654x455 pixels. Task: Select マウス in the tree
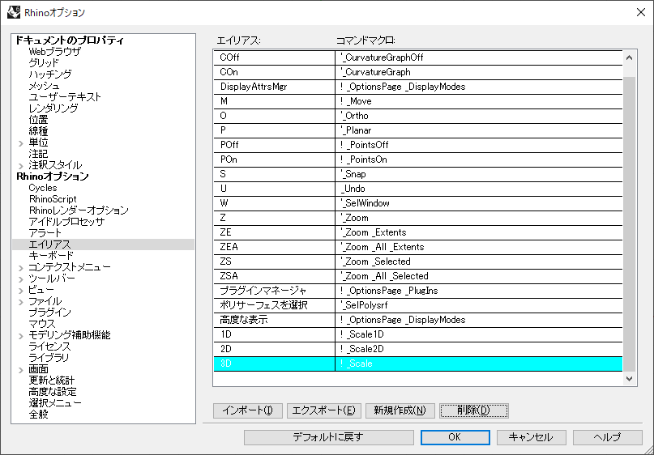click(x=42, y=324)
